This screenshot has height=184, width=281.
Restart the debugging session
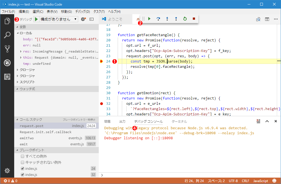[185, 19]
